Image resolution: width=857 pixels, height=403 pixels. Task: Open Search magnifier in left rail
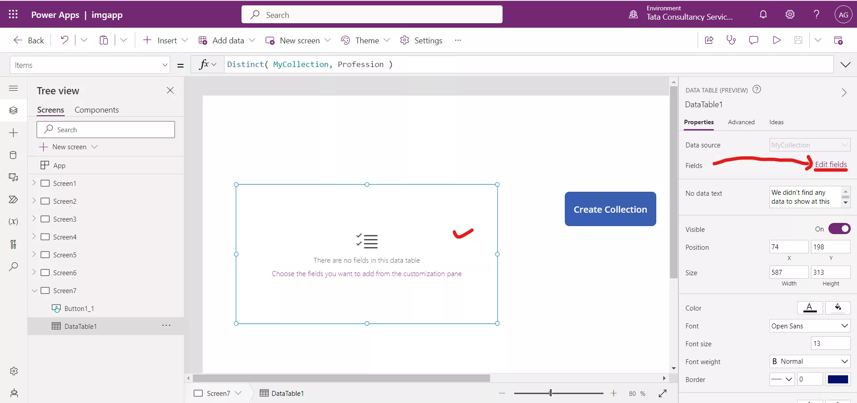pyautogui.click(x=13, y=267)
